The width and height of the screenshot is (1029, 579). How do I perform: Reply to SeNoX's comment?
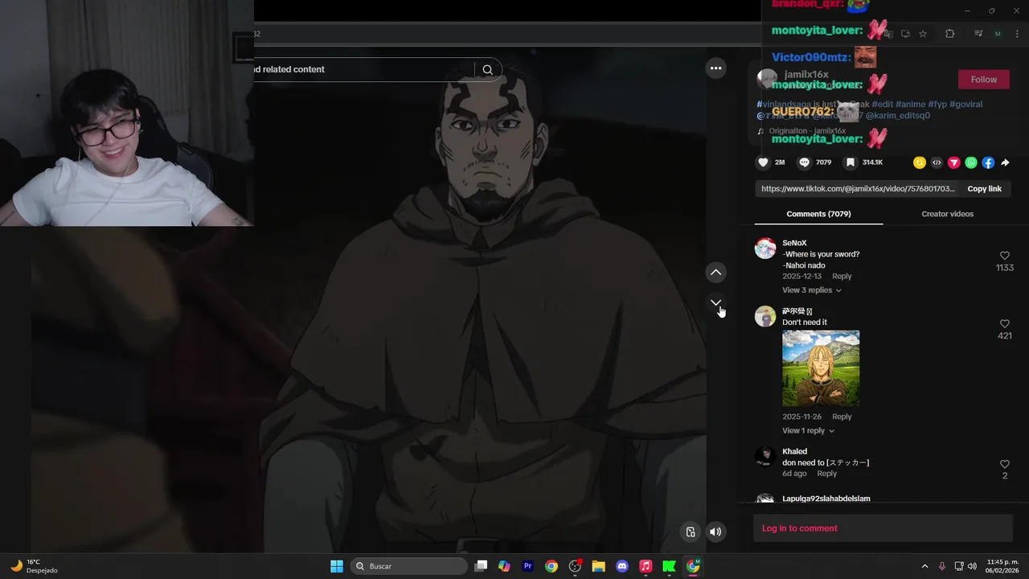click(842, 277)
